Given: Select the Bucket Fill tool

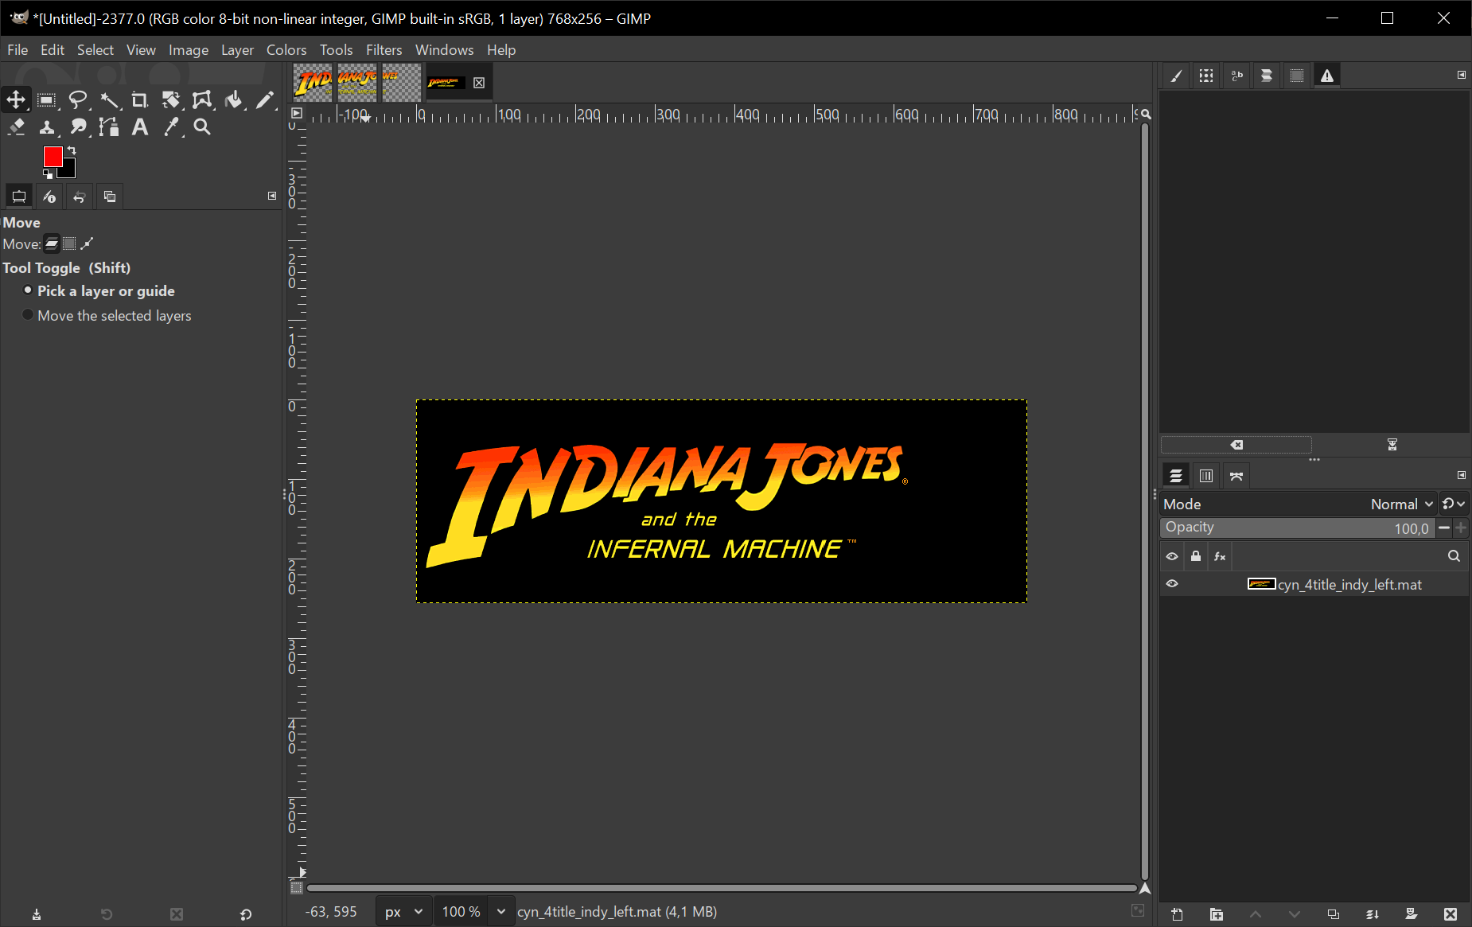Looking at the screenshot, I should click(x=233, y=99).
